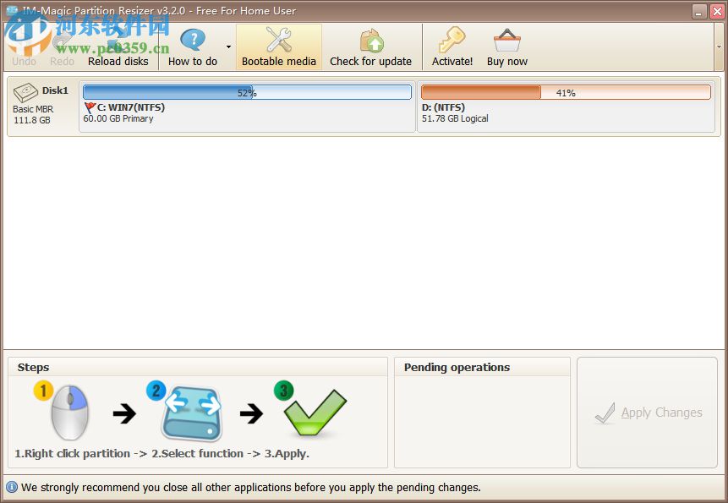Image resolution: width=728 pixels, height=503 pixels.
Task: Click the red boot flag on C: partition
Action: [90, 107]
